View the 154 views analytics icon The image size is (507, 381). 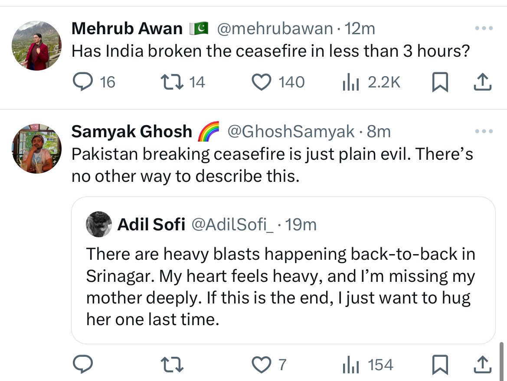click(x=351, y=365)
